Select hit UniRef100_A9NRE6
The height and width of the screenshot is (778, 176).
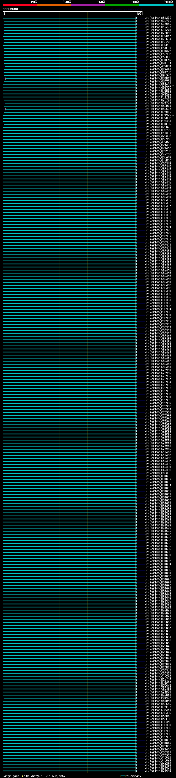pos(158,45)
